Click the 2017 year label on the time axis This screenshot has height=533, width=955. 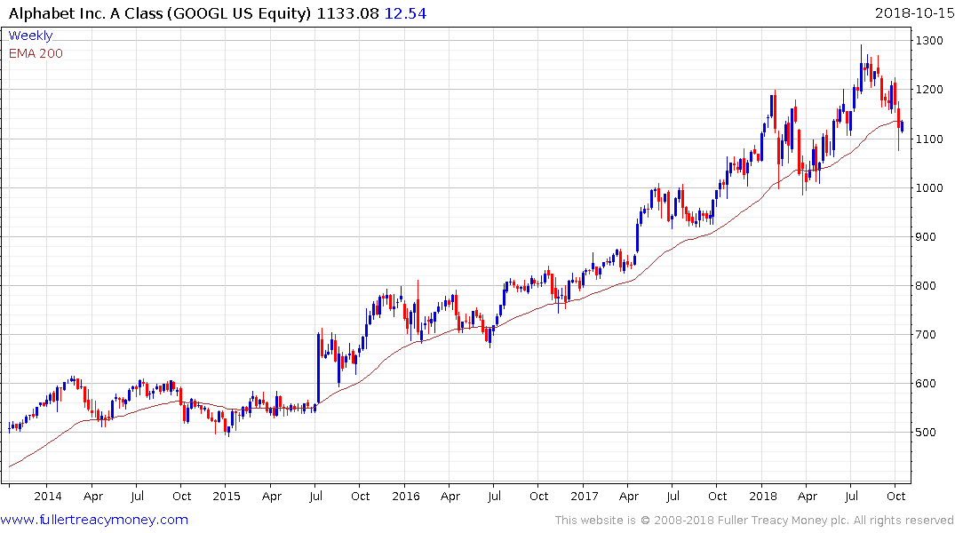(x=585, y=497)
